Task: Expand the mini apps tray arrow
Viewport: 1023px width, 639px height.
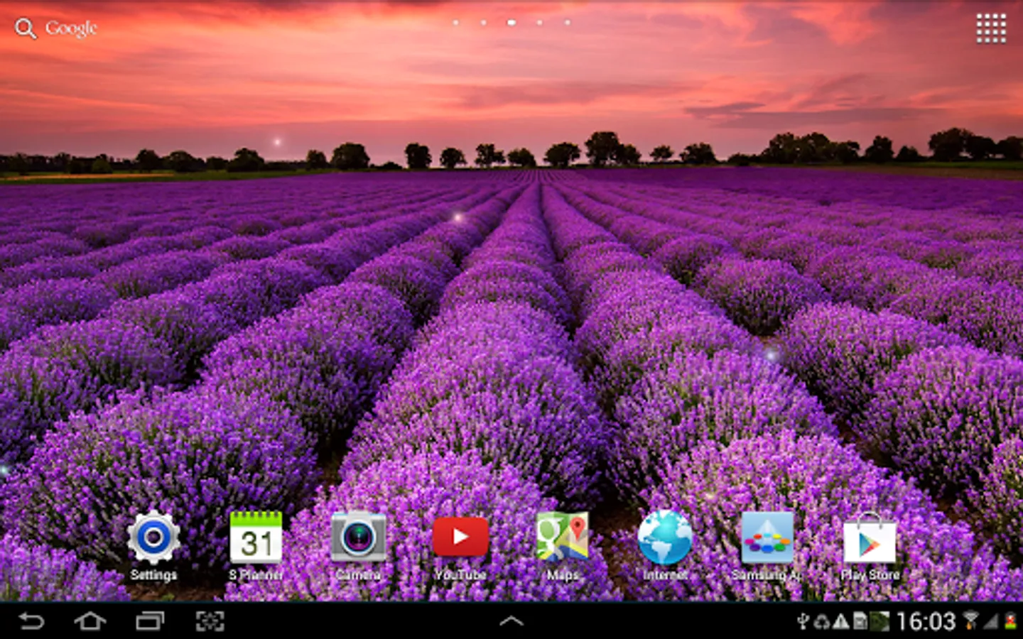Action: coord(511,622)
